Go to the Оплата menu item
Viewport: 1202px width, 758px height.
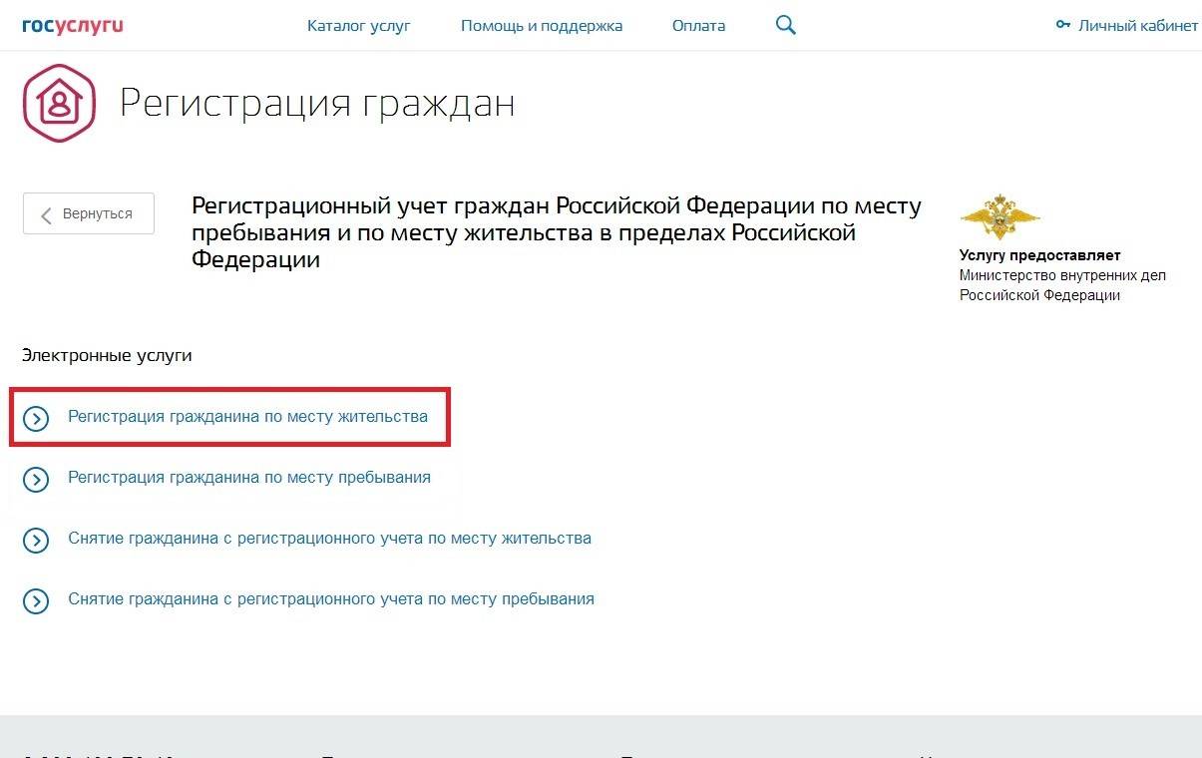coord(698,26)
